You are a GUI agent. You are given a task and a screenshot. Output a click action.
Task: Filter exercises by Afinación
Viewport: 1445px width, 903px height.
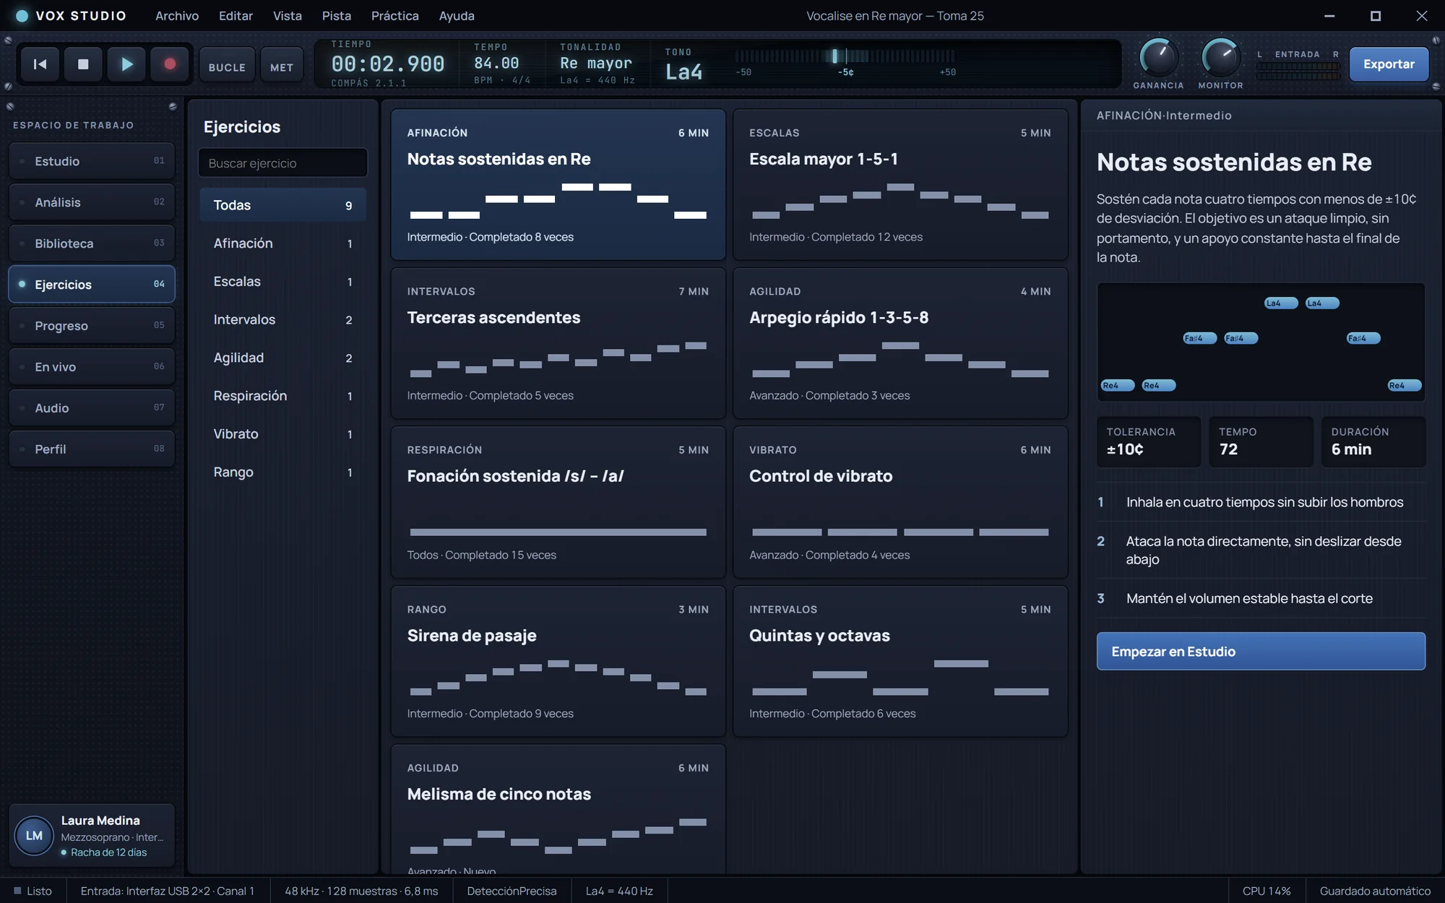click(282, 243)
